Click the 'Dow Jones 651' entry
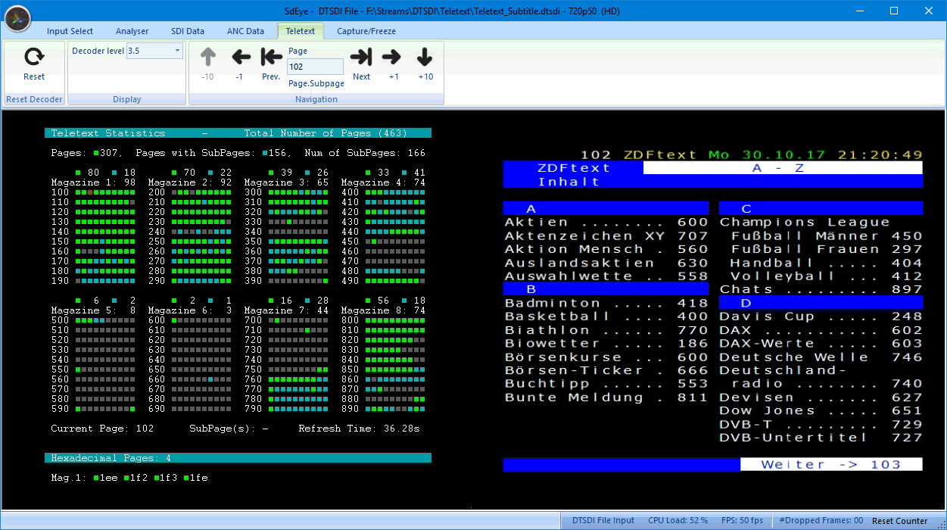The height and width of the screenshot is (530, 947). tap(821, 410)
